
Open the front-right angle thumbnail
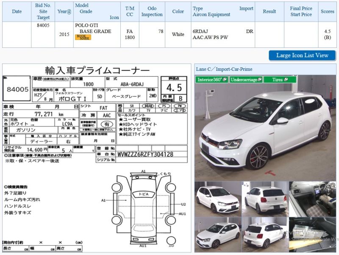point(218,199)
